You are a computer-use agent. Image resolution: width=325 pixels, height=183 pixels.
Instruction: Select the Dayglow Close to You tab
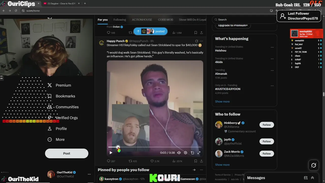coord(61,4)
